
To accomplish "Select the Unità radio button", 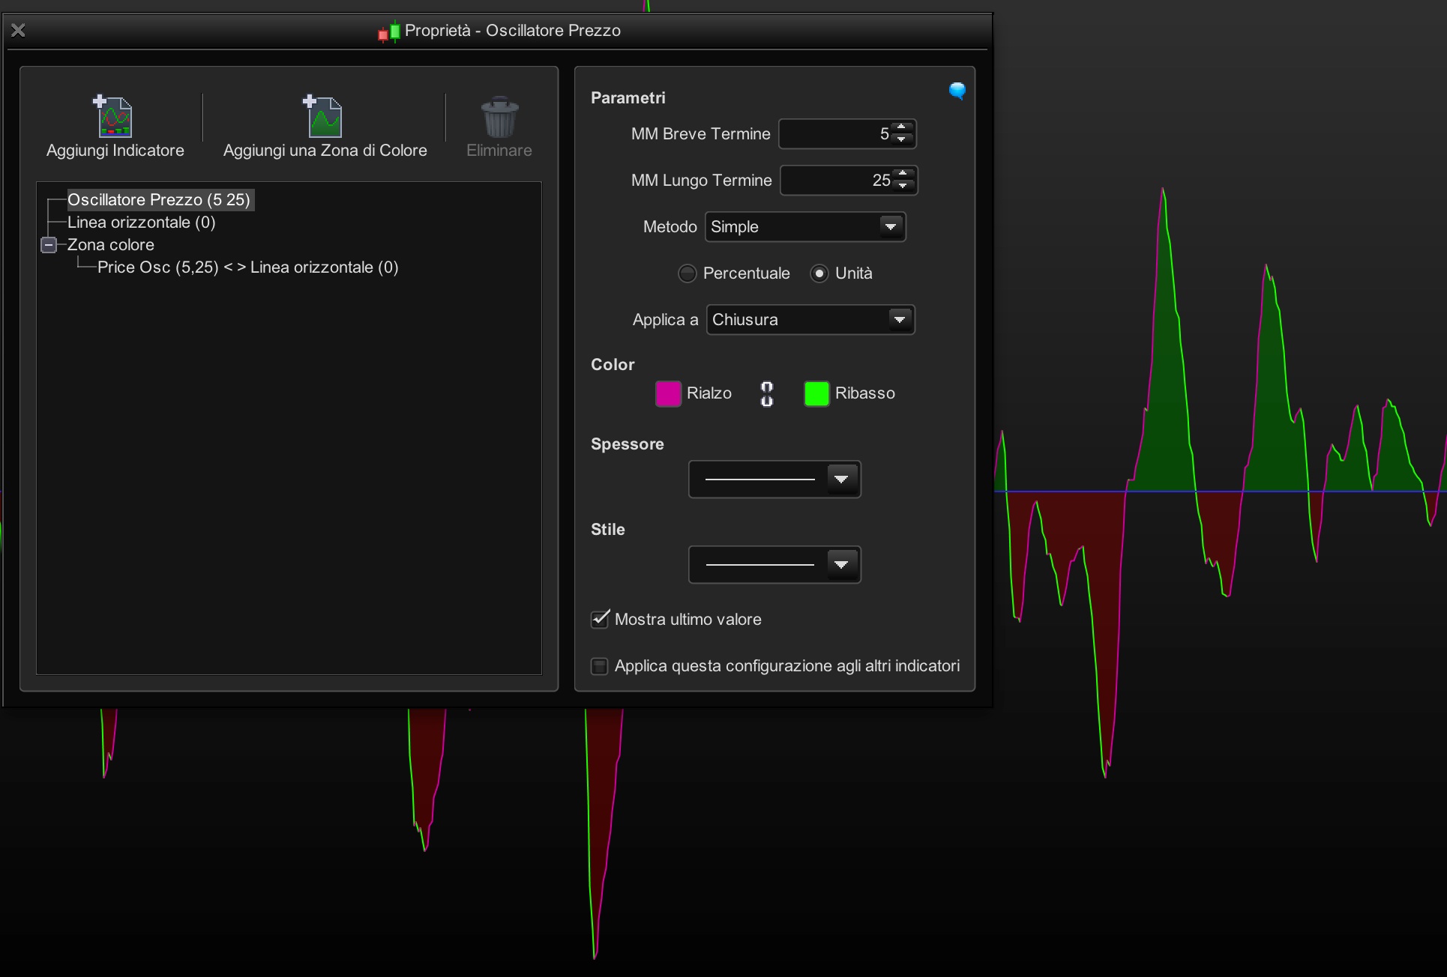I will tap(819, 273).
